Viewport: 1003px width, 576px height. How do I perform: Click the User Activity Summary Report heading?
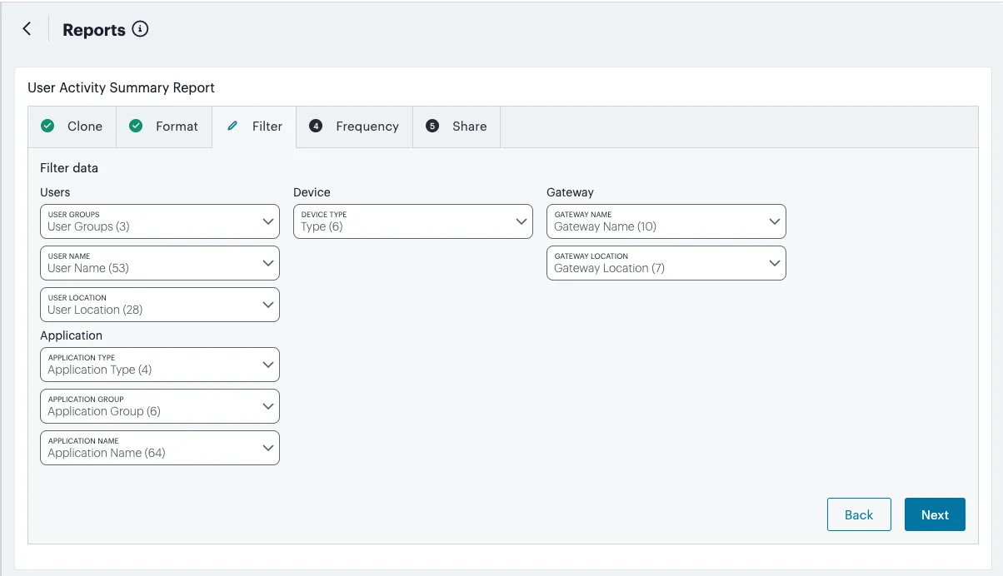tap(122, 87)
